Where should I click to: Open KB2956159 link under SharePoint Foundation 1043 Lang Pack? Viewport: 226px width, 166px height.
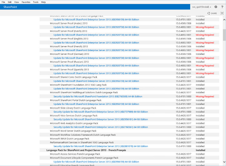pyautogui.click(x=96, y=89)
